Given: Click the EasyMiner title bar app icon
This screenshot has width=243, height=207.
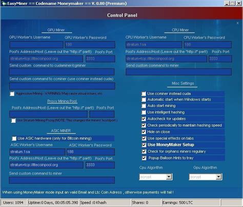Looking at the screenshot, I should point(4,3).
